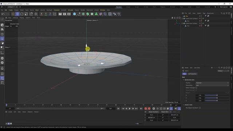Image resolution: width=233 pixels, height=131 pixels.
Task: Click the Floor environment grid icon
Action: pyautogui.click(x=110, y=14)
